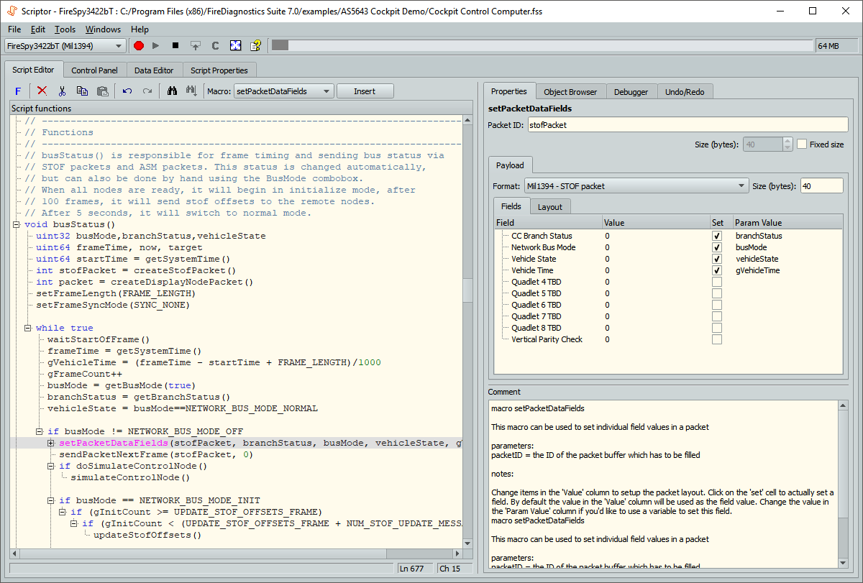Collapse the if busMode == NETWORK_BUS_MODE_INIT block

51,500
